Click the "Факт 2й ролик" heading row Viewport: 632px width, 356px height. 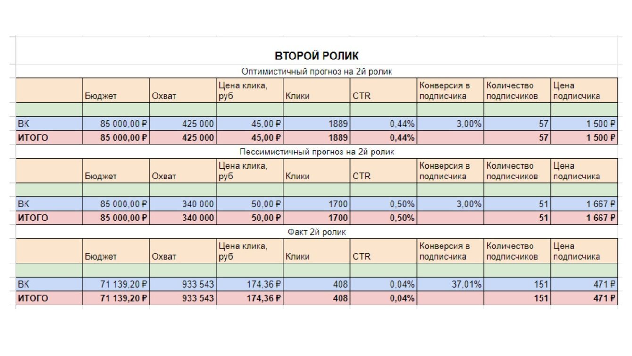click(316, 232)
